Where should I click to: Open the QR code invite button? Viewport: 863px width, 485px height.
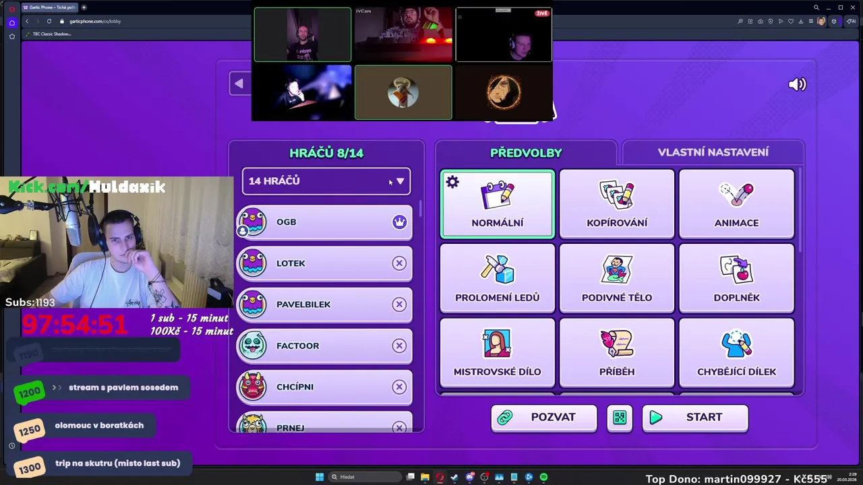[x=620, y=418]
